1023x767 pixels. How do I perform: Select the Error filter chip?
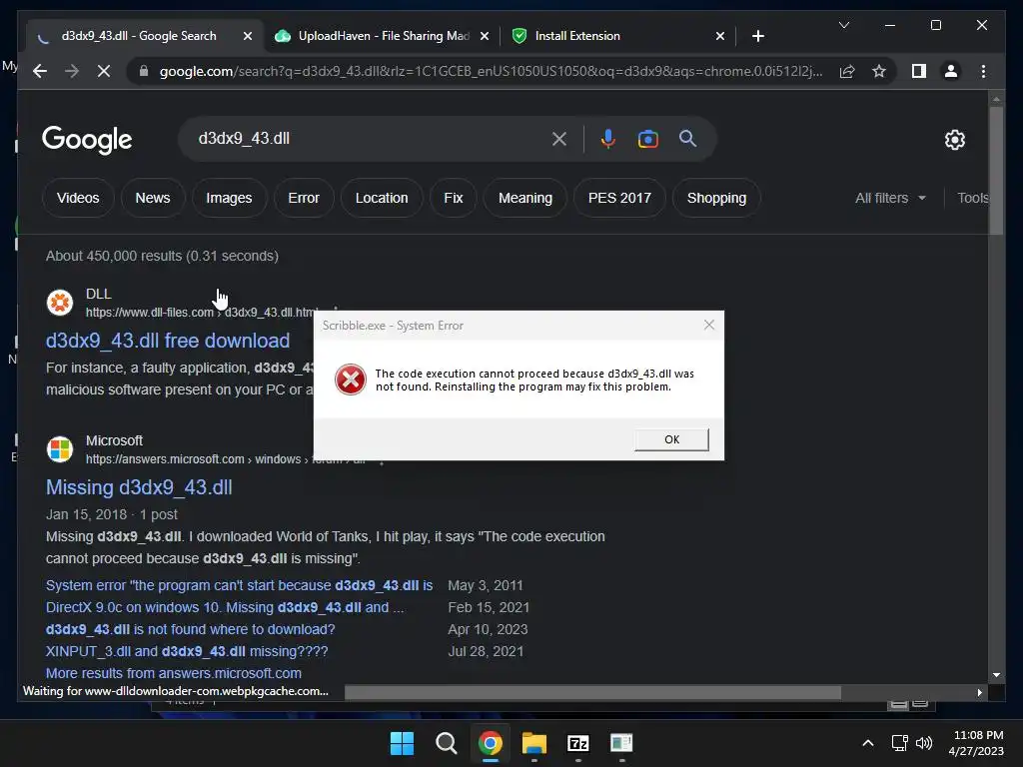(x=304, y=198)
